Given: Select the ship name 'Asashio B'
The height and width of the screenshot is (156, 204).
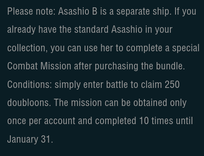Looking at the screenshot, I should (x=78, y=11).
